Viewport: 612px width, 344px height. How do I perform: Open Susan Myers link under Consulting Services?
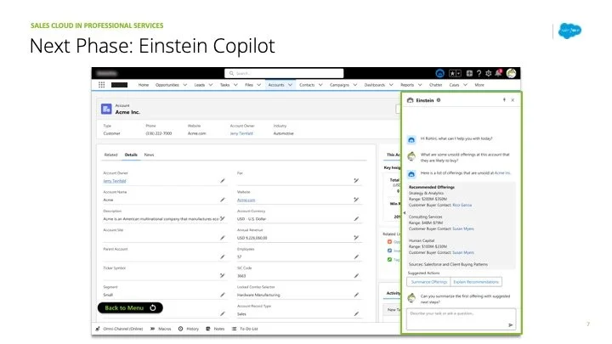pos(463,228)
